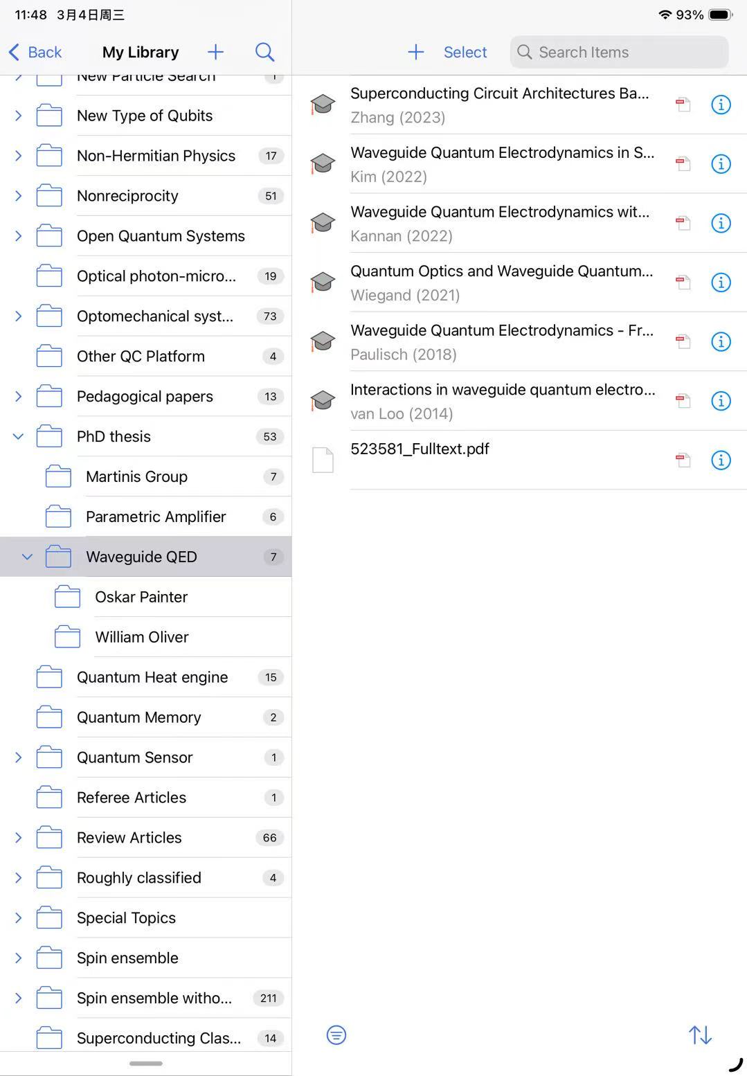
Task: Click document icon beside 523581_Fulltext.pdf
Action: coord(323,460)
